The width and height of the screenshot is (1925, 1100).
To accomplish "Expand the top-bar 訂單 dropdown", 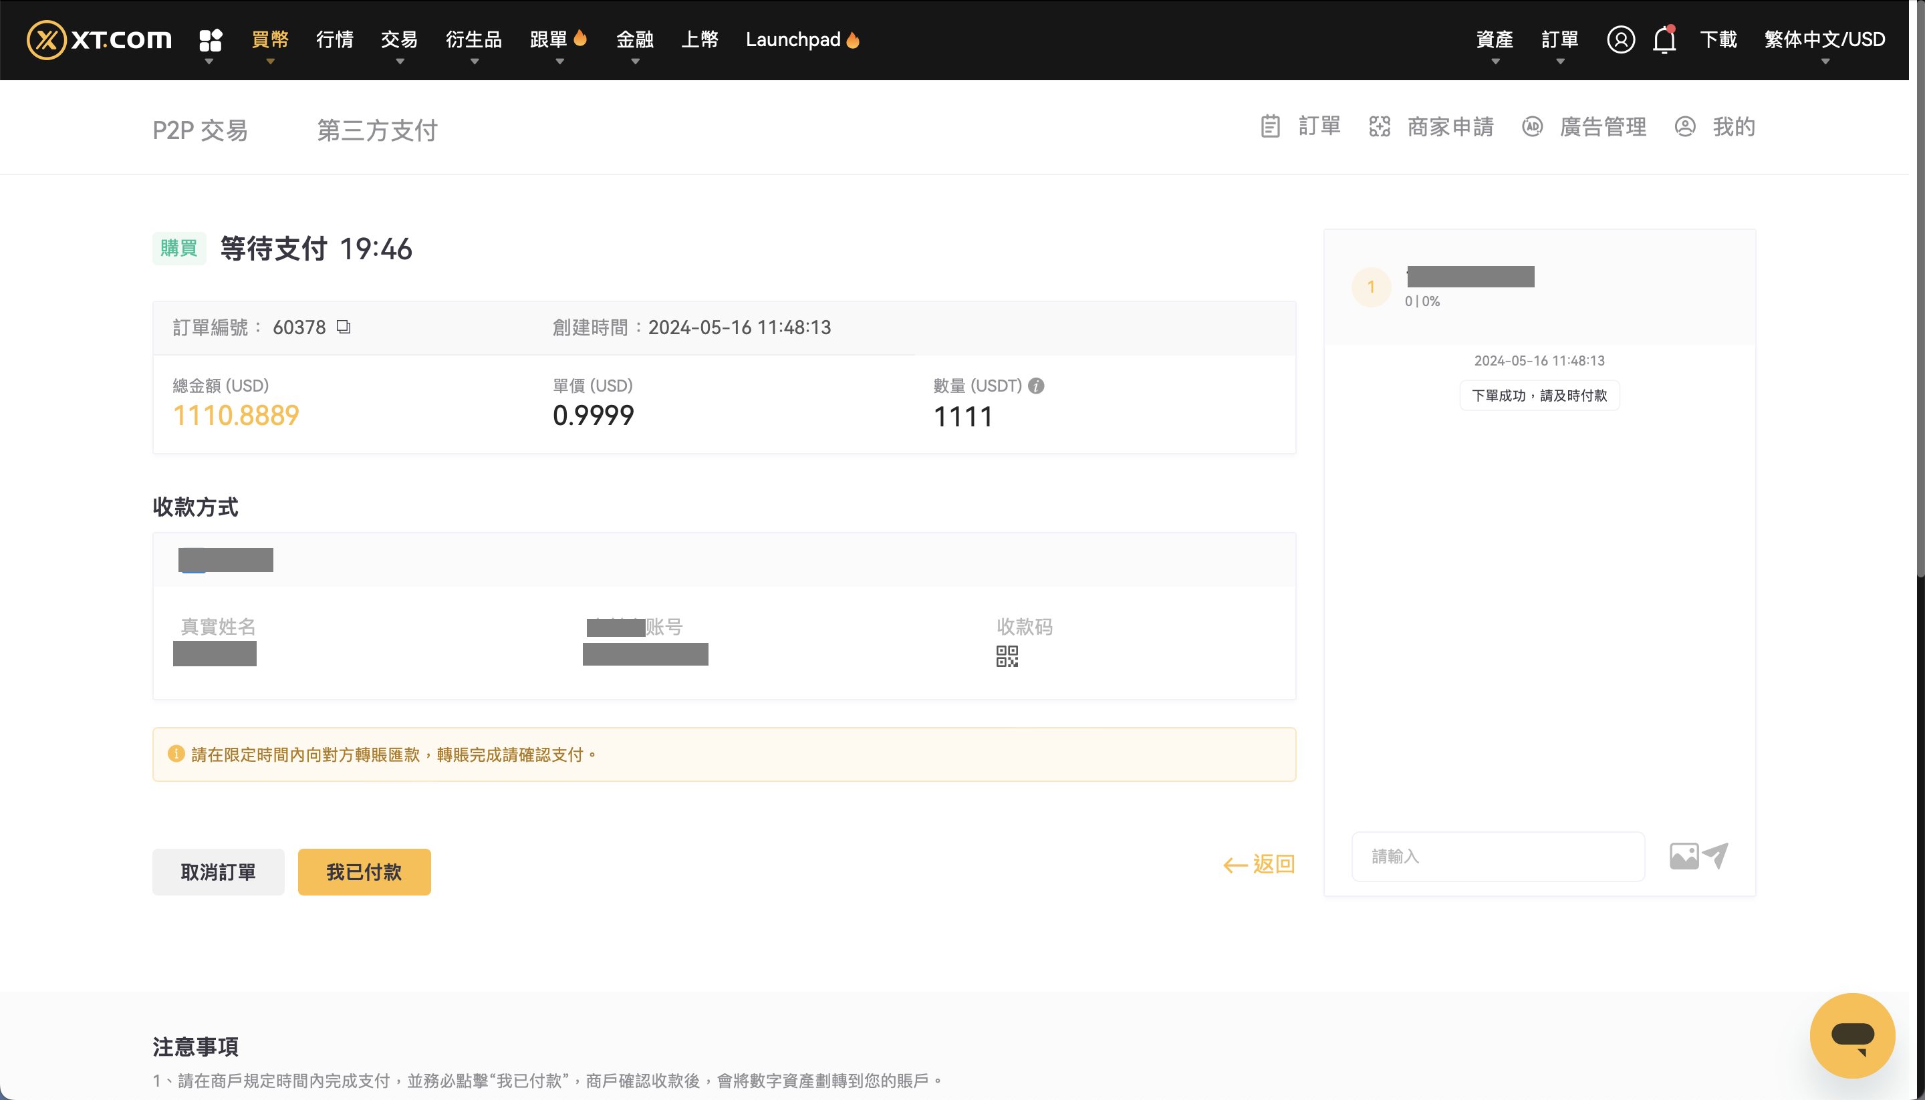I will tap(1559, 39).
